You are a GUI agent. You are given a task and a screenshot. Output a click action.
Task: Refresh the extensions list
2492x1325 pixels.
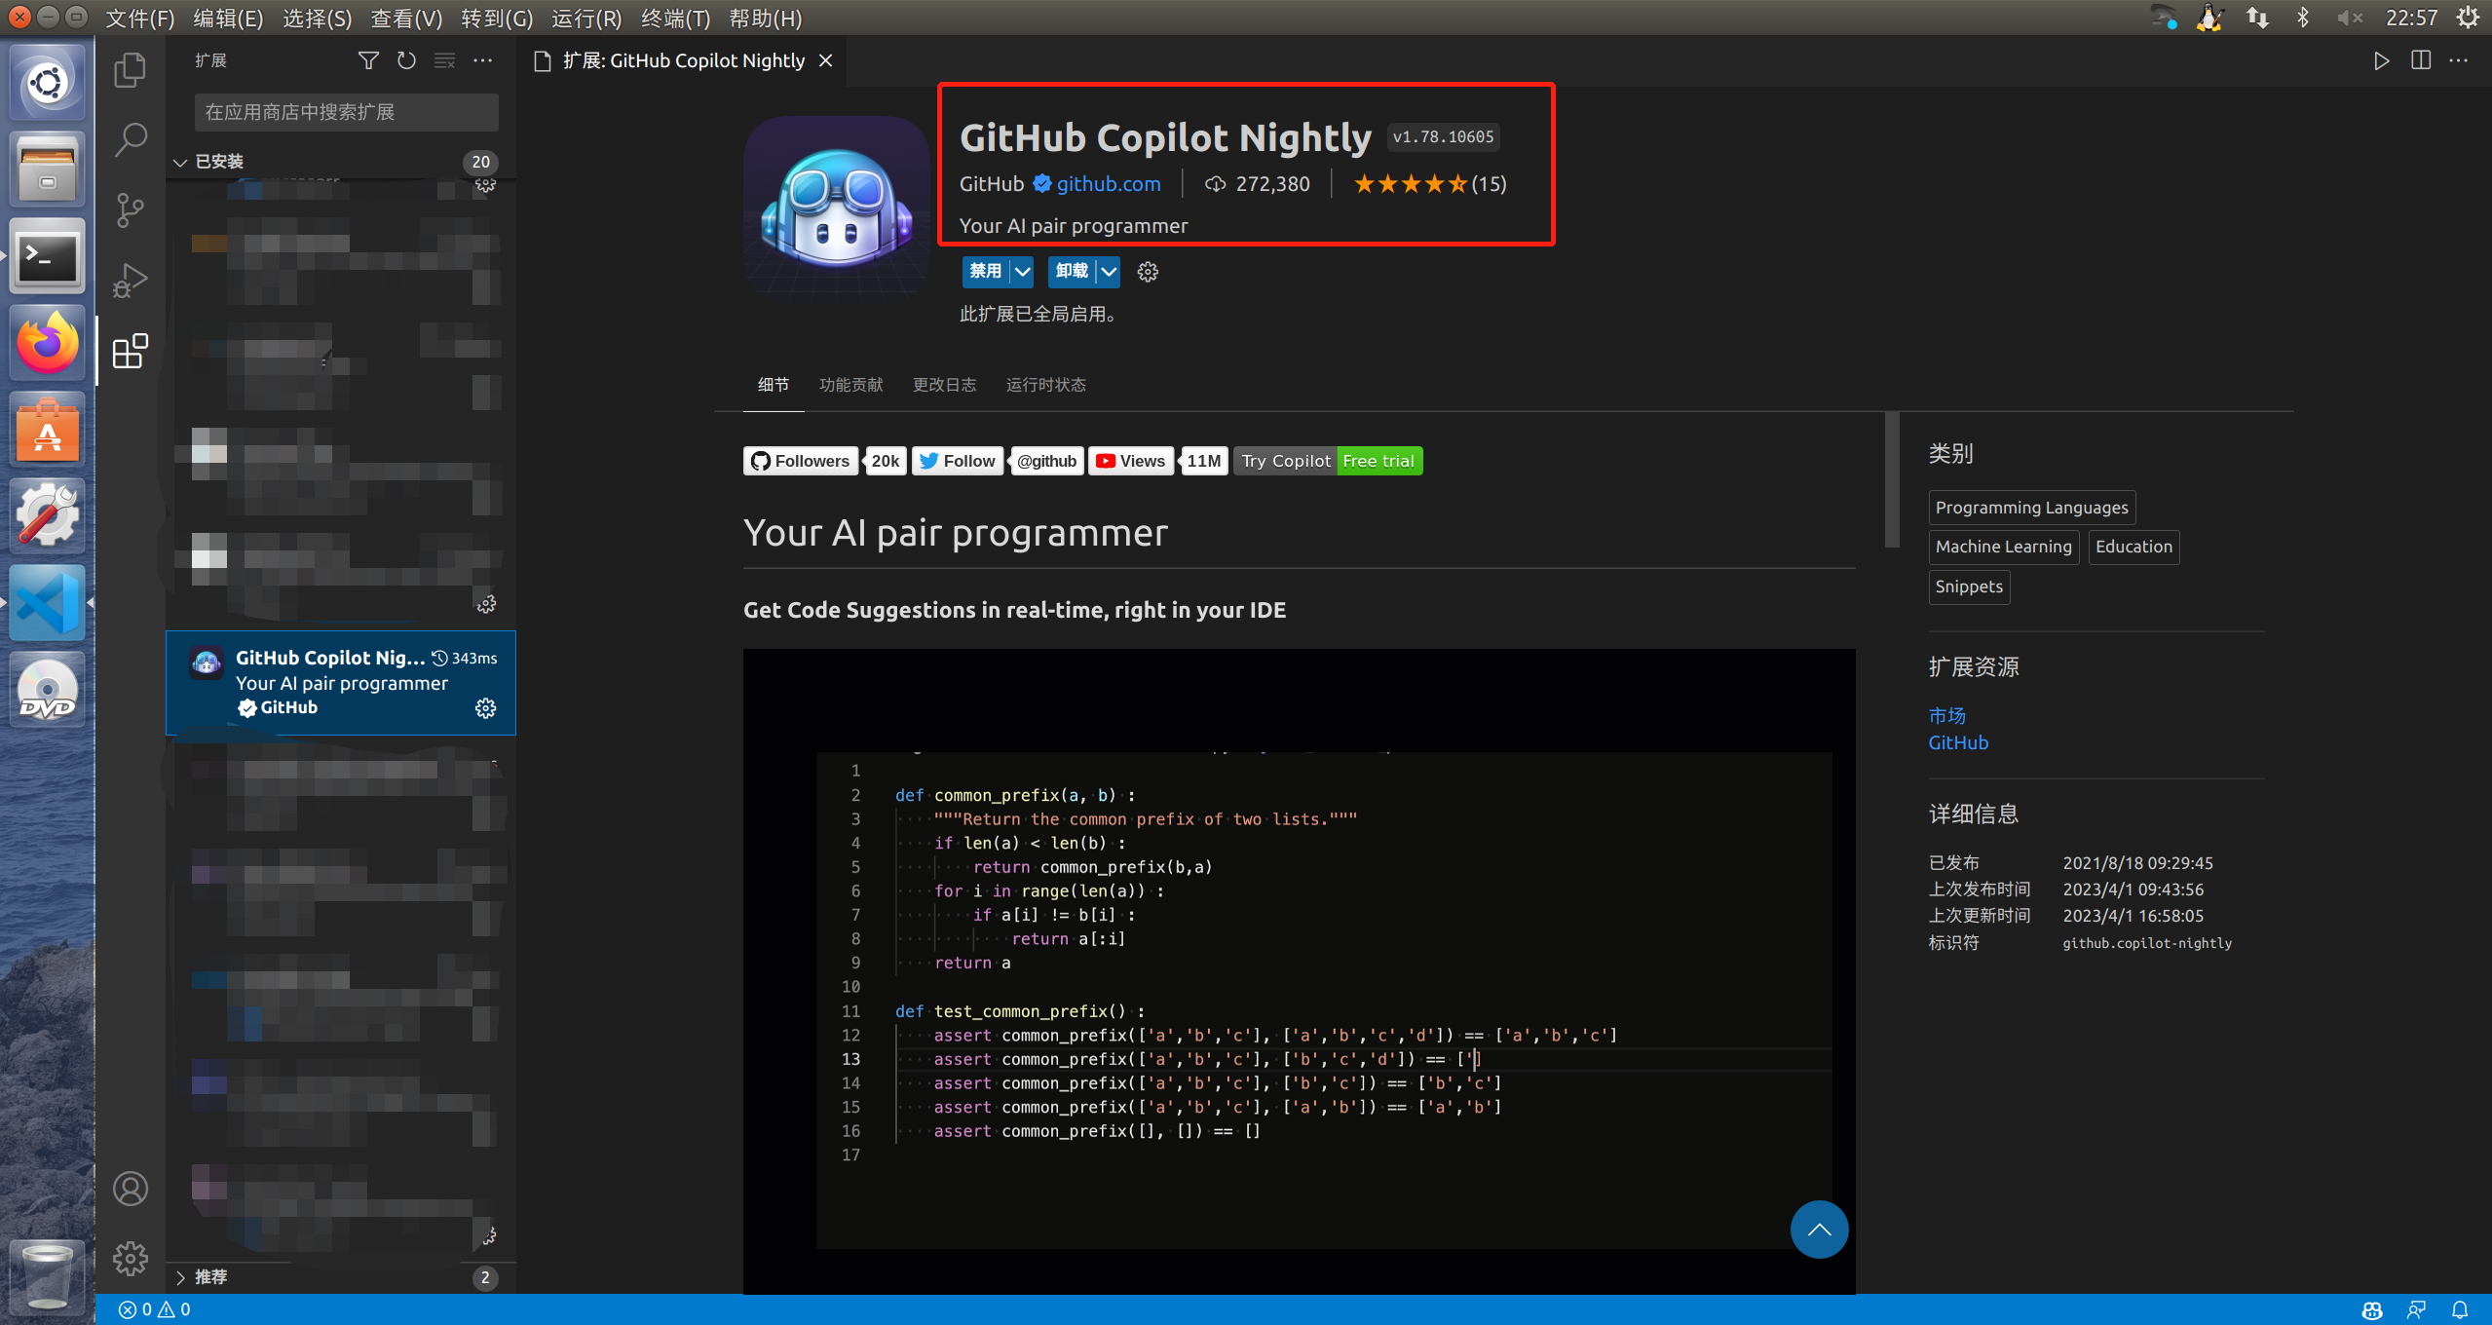pyautogui.click(x=406, y=60)
